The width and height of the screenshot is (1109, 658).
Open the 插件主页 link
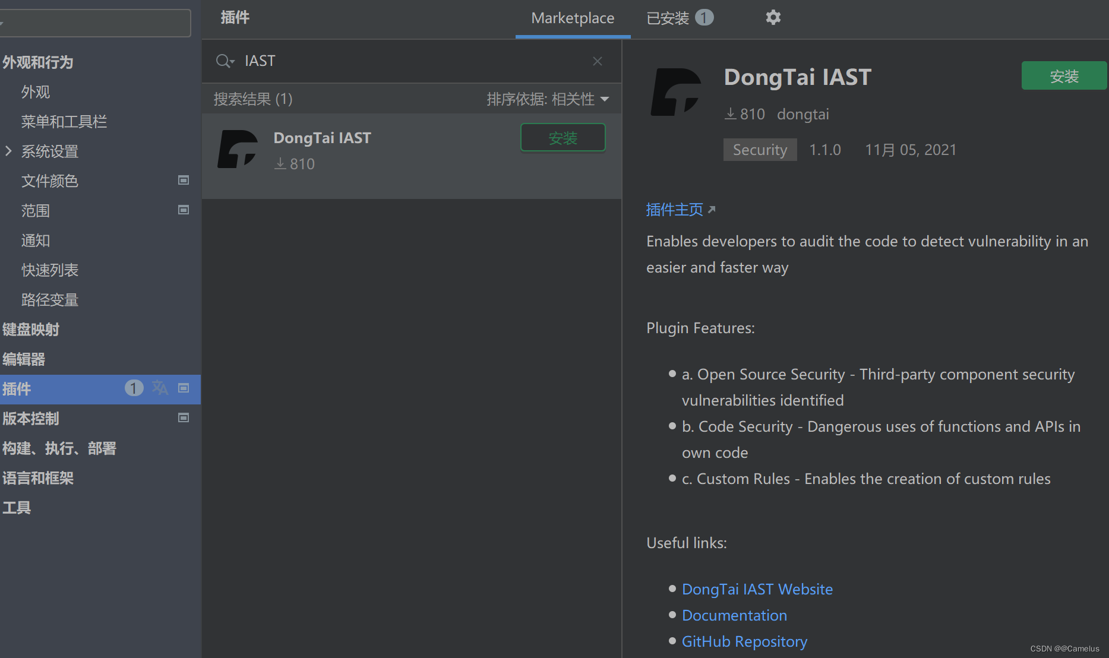point(674,209)
